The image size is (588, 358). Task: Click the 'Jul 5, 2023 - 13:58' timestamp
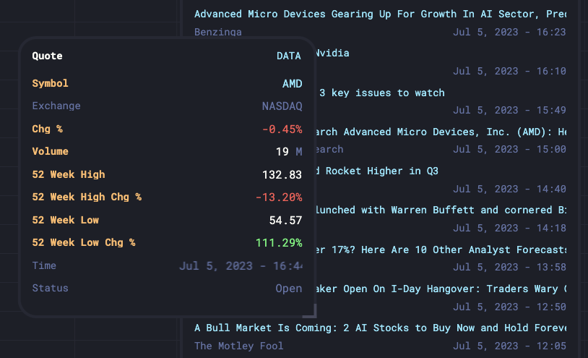click(x=509, y=267)
